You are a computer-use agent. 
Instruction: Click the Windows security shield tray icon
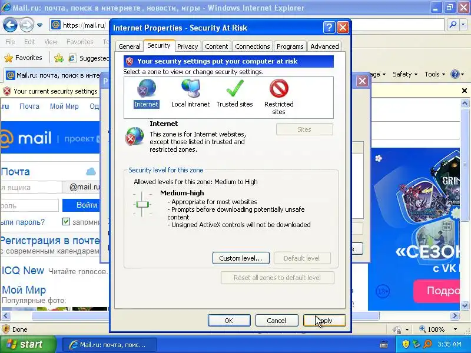[406, 344]
